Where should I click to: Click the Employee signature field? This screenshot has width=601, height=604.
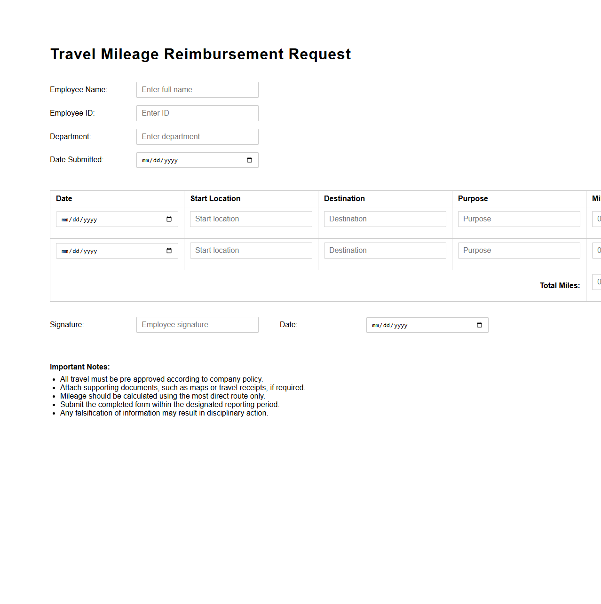coord(197,325)
